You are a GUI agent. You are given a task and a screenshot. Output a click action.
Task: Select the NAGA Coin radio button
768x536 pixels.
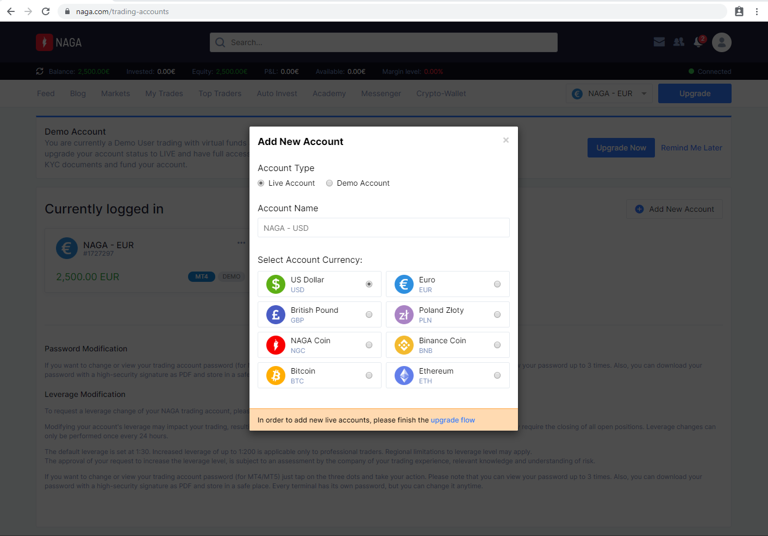369,345
